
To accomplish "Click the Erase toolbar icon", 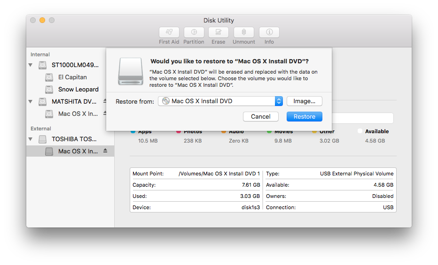I will pos(219,32).
